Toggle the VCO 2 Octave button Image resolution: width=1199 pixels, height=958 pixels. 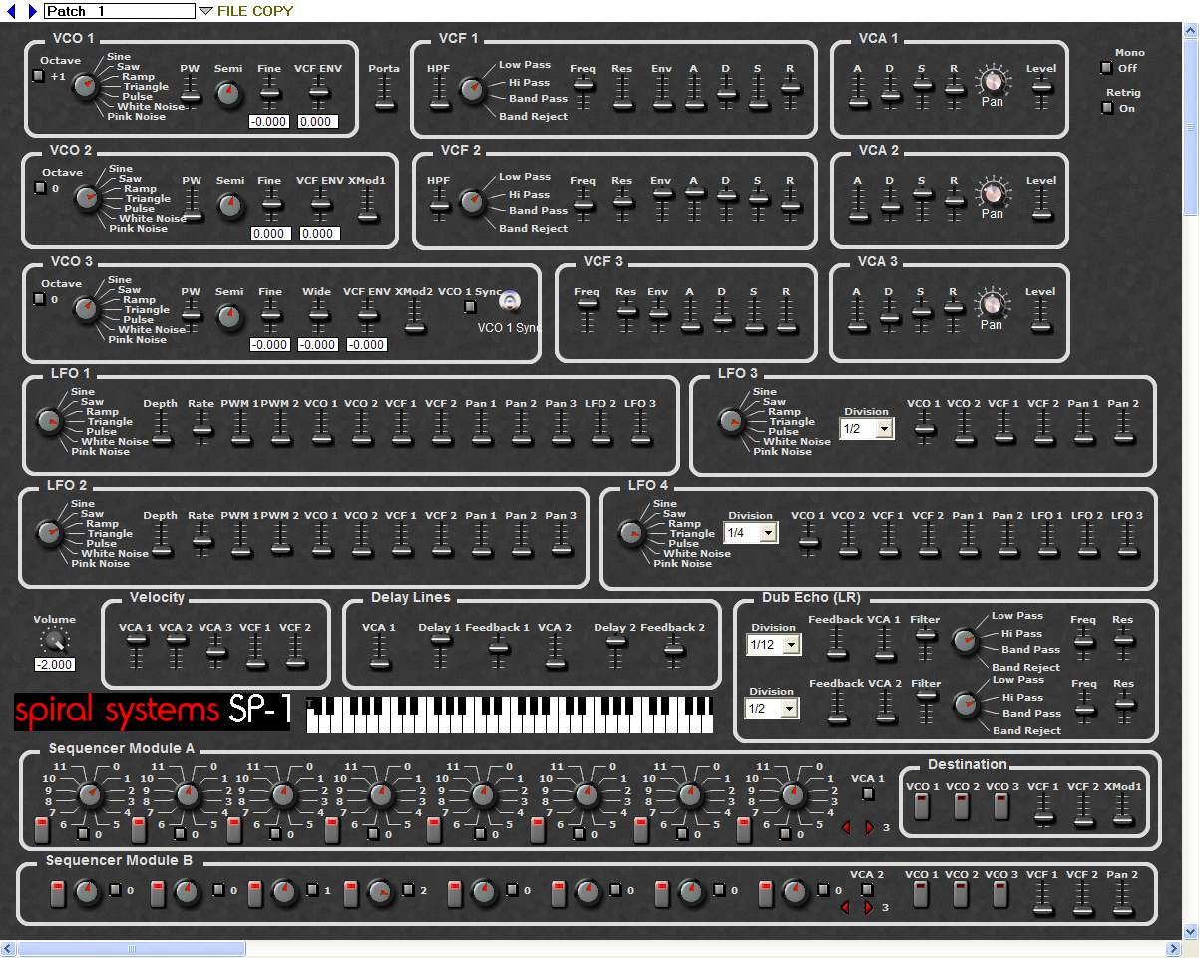click(40, 188)
